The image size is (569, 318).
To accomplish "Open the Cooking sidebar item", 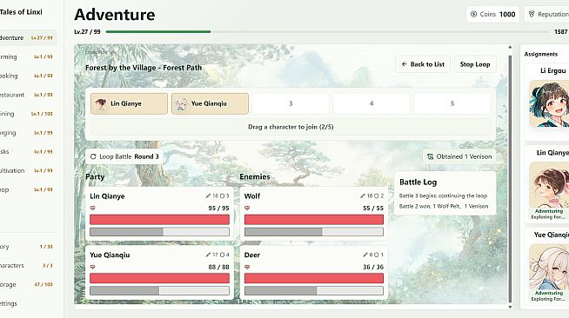I will (28, 76).
